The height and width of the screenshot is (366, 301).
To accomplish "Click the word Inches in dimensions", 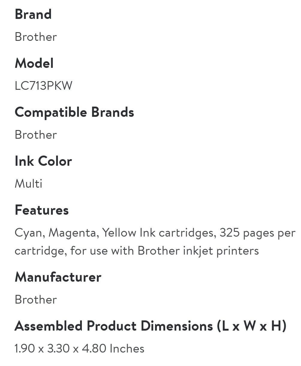I will [x=127, y=349].
